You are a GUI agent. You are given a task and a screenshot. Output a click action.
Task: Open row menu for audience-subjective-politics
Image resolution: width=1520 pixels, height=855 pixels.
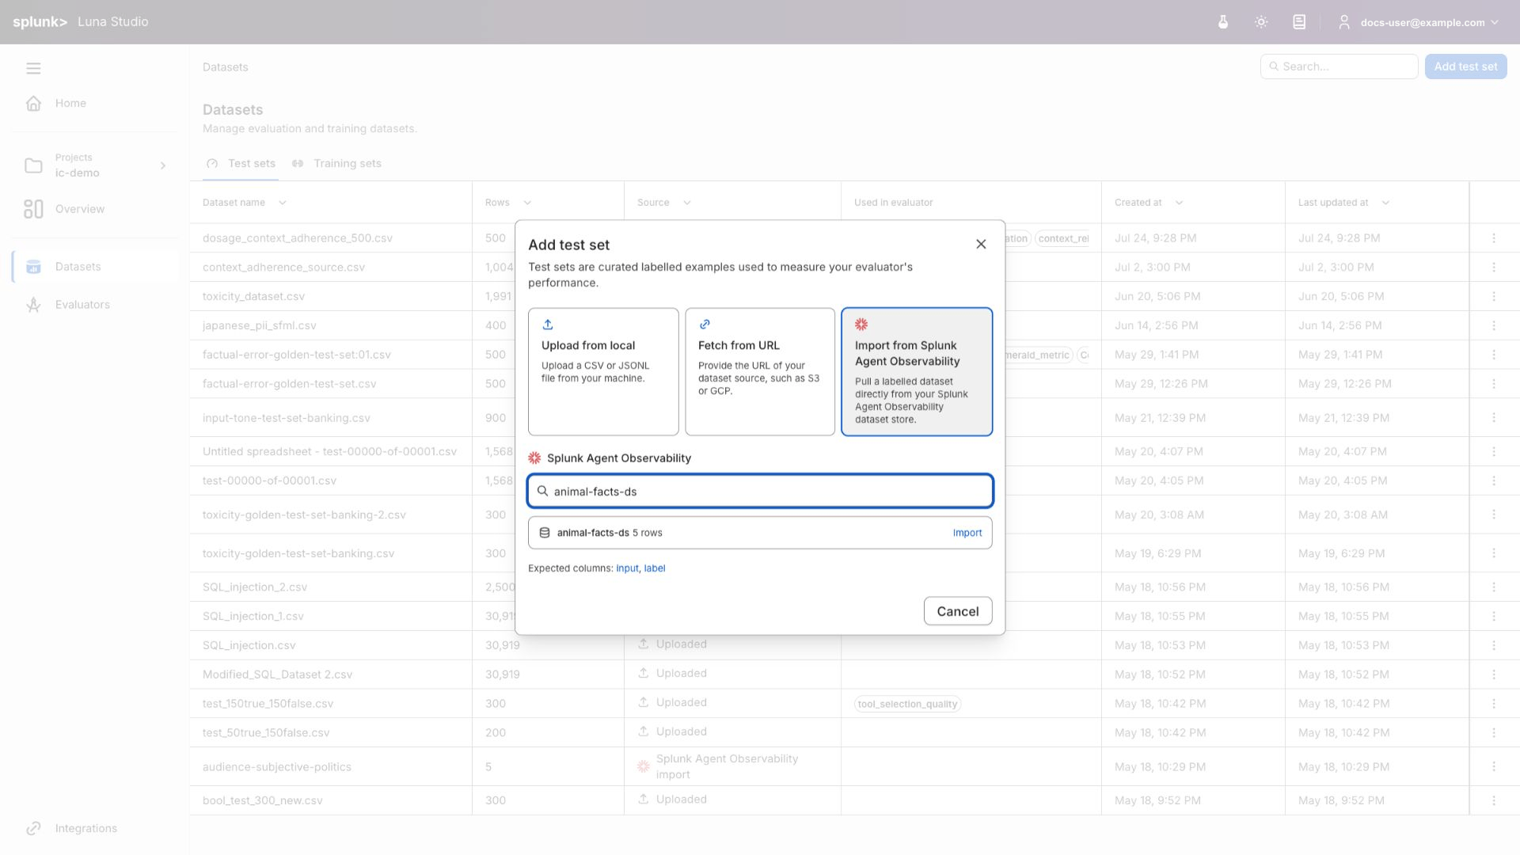point(1494,766)
